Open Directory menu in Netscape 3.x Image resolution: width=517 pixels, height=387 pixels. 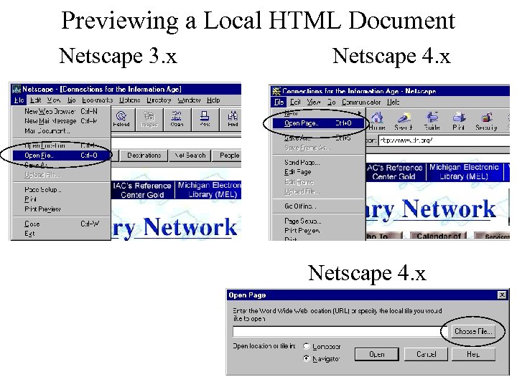[159, 100]
